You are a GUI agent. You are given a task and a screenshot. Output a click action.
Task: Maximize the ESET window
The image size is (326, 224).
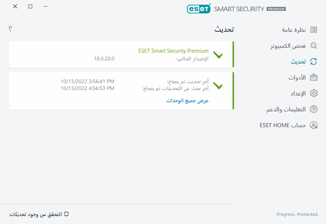coord(30,7)
